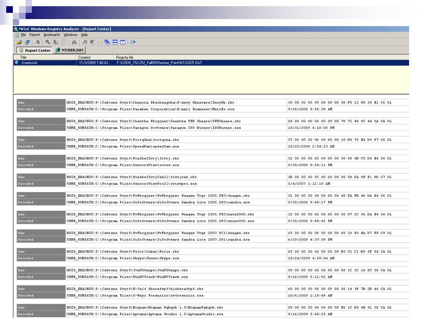Click raw entry ending fivrjceb.rkr
The width and height of the screenshot is (425, 319).
(132, 177)
